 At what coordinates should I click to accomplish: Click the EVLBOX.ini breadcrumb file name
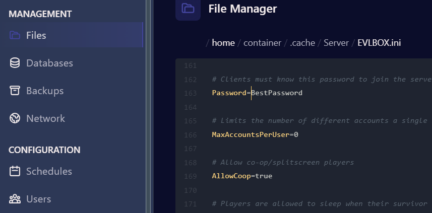[x=379, y=43]
